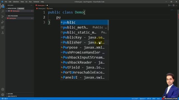Open the Testing flask icon
The image size is (179, 100).
[x=3, y=33]
